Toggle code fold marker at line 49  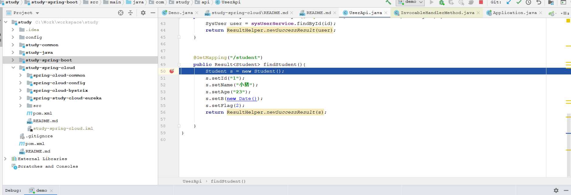(x=179, y=64)
